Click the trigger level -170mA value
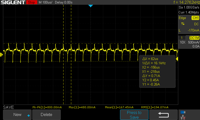The width and height of the screenshot is (200, 120). coord(193,30)
